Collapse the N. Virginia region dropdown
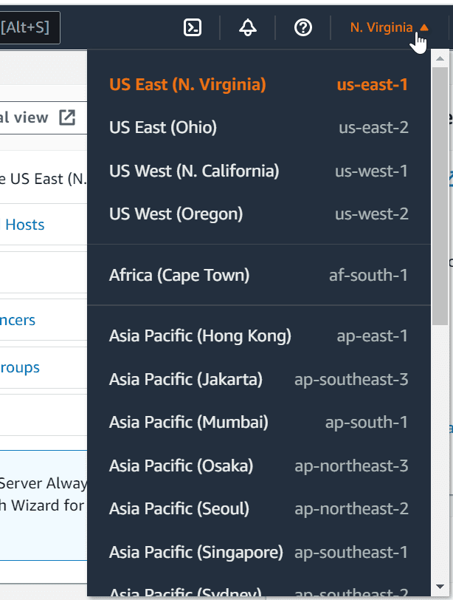Image resolution: width=453 pixels, height=600 pixels. (x=388, y=28)
